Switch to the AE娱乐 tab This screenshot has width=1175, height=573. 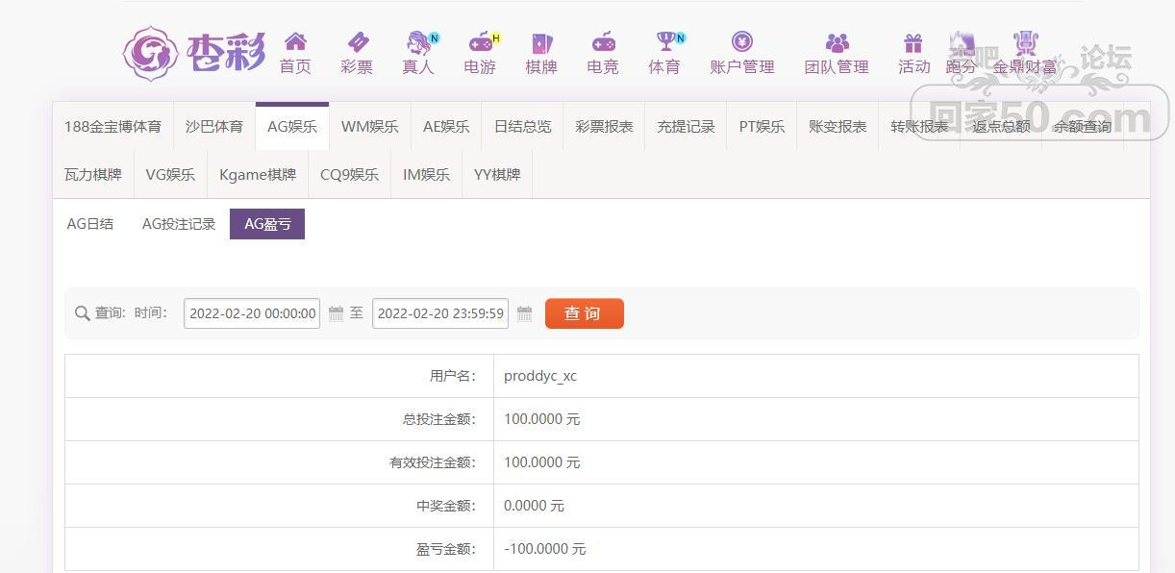tap(446, 126)
